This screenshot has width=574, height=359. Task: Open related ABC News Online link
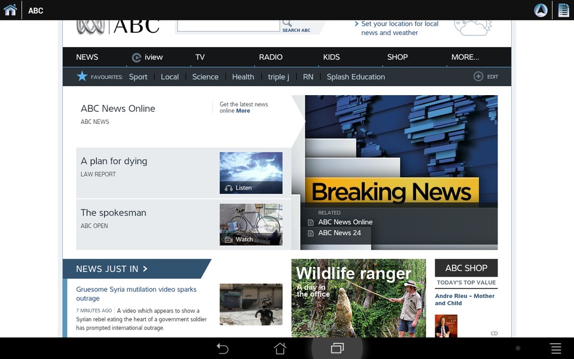(345, 222)
